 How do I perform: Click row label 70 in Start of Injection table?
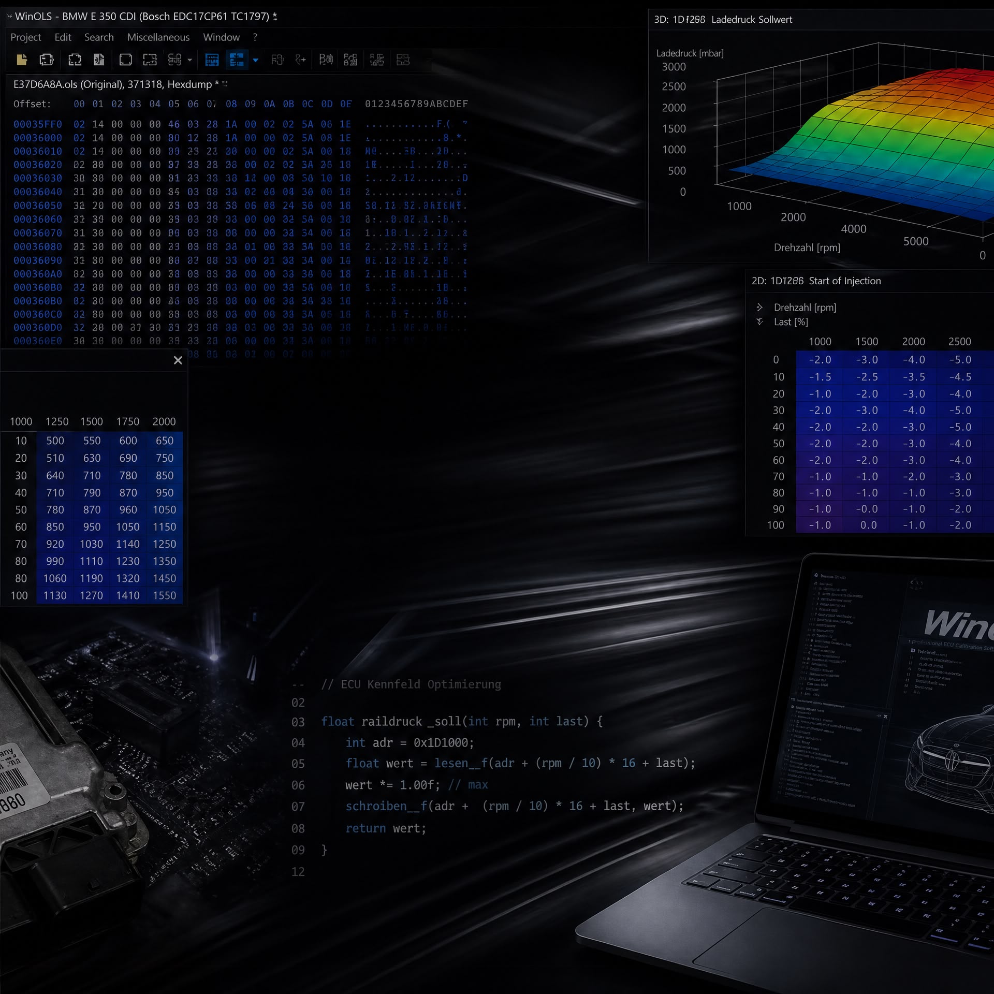tap(779, 476)
